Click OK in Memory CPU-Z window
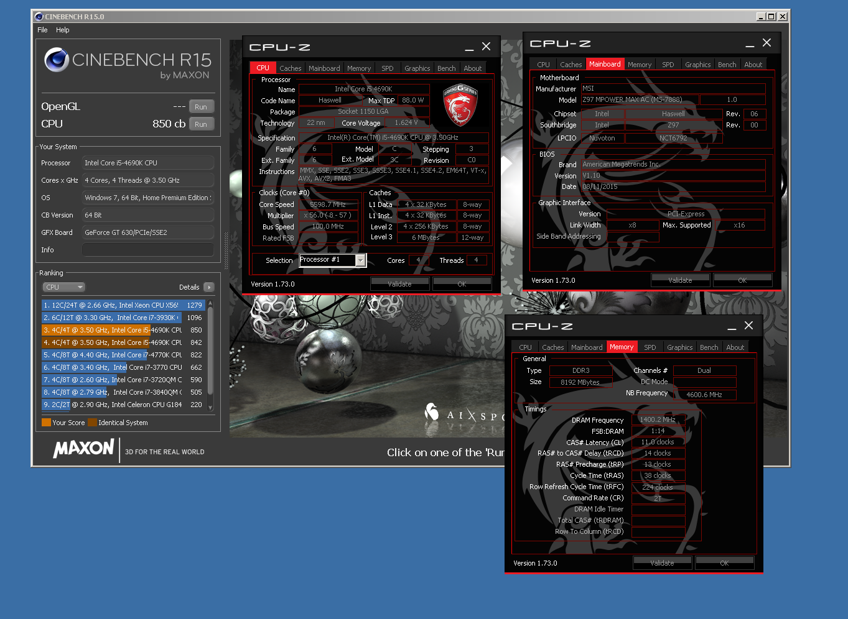Image resolution: width=848 pixels, height=619 pixels. [x=724, y=563]
